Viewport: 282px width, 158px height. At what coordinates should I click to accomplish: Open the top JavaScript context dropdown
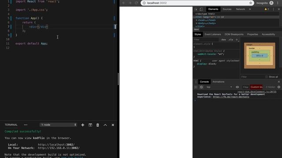click(x=219, y=87)
